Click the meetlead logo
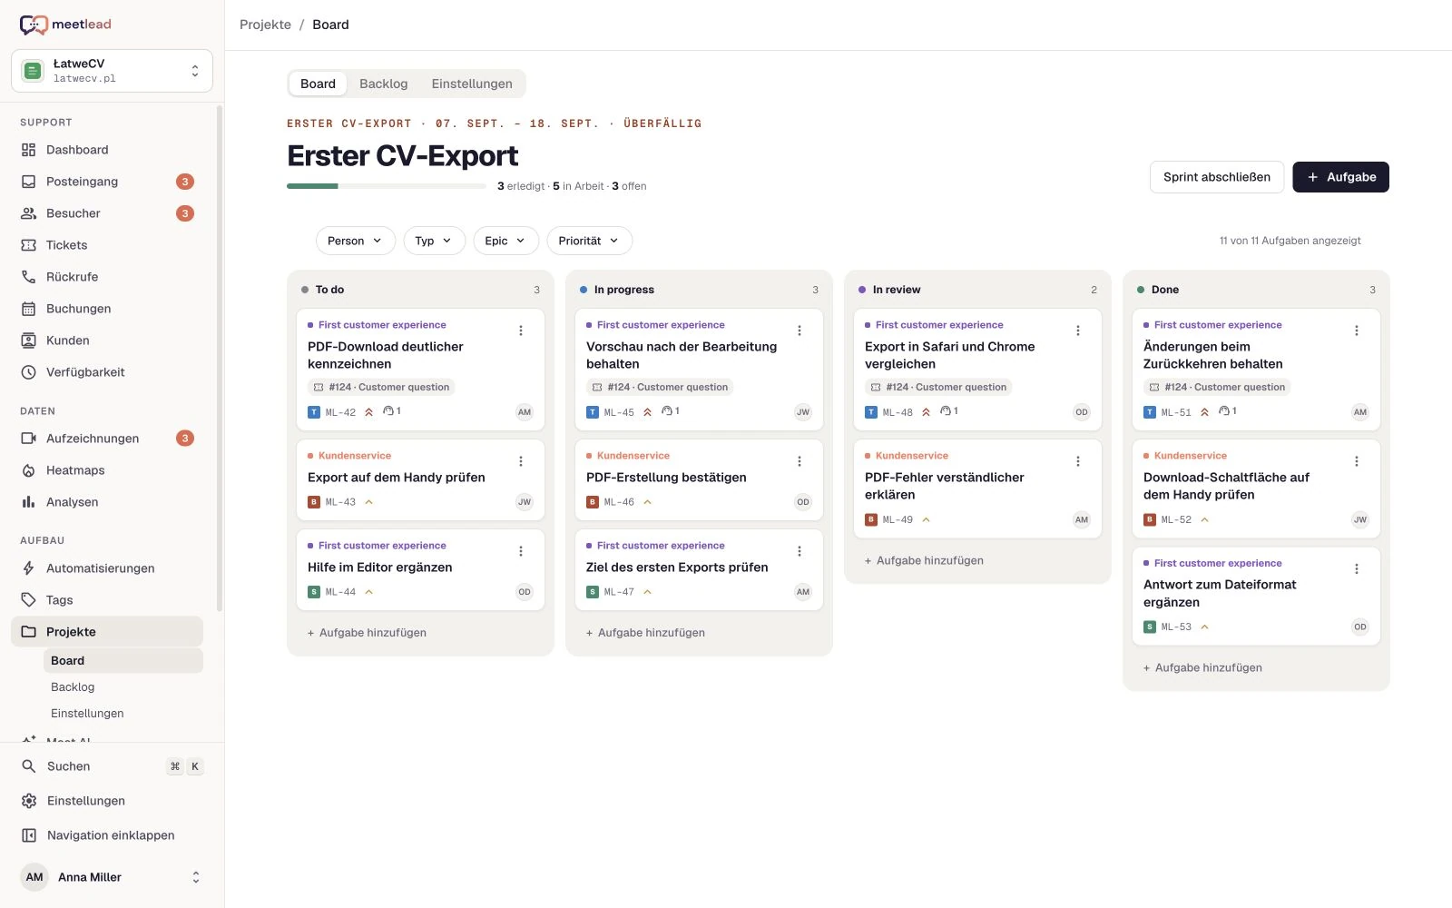Screen dimensions: 1452x908 click(x=65, y=25)
